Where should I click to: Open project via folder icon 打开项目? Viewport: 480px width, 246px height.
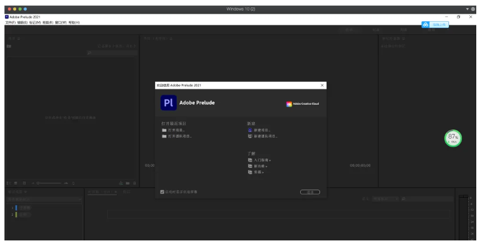click(164, 130)
